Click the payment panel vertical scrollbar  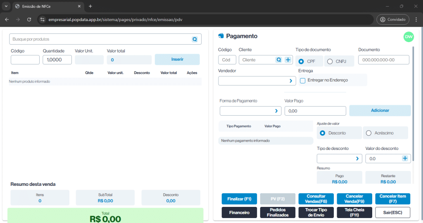[413, 83]
